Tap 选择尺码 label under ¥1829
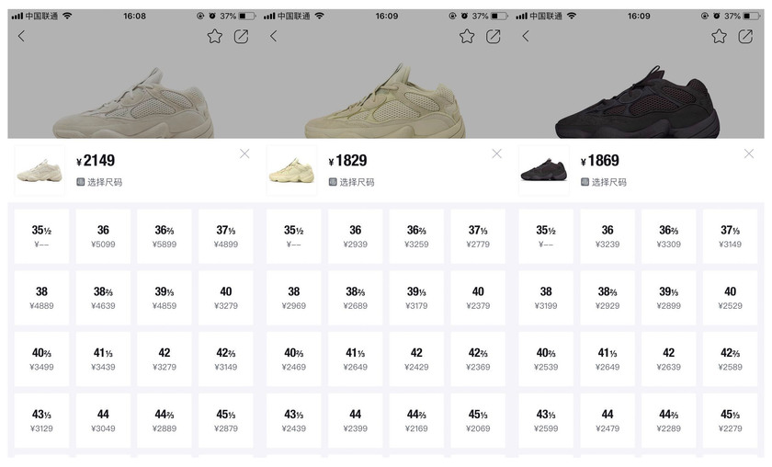This screenshot has width=772, height=467. (x=355, y=182)
